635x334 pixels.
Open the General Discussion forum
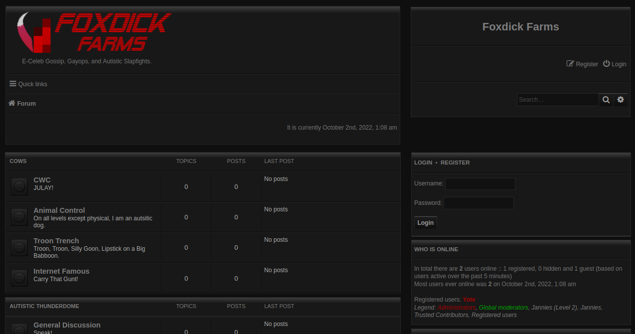[67, 325]
